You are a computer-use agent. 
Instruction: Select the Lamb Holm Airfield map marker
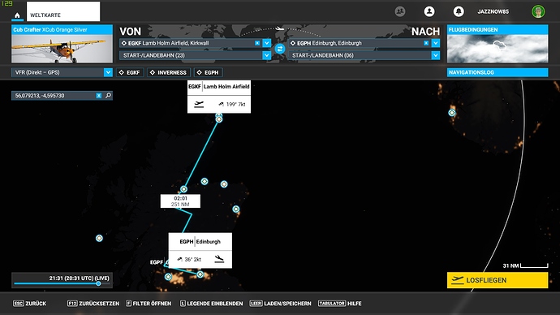(219, 119)
